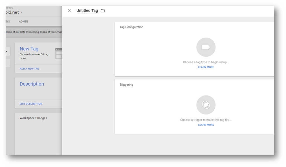The height and width of the screenshot is (167, 286).
Task: Click the Untitled Tag name field
Action: 87,11
